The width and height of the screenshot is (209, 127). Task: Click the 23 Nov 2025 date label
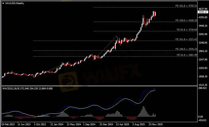click(156, 124)
